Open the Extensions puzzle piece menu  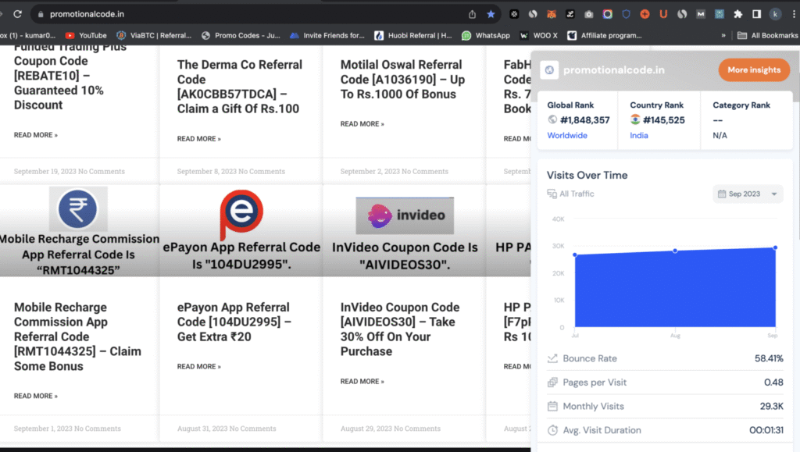click(737, 14)
